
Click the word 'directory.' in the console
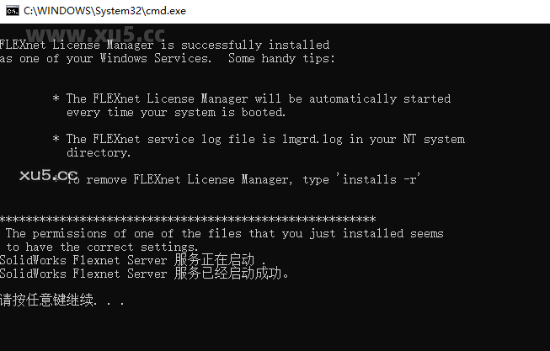pyautogui.click(x=99, y=152)
